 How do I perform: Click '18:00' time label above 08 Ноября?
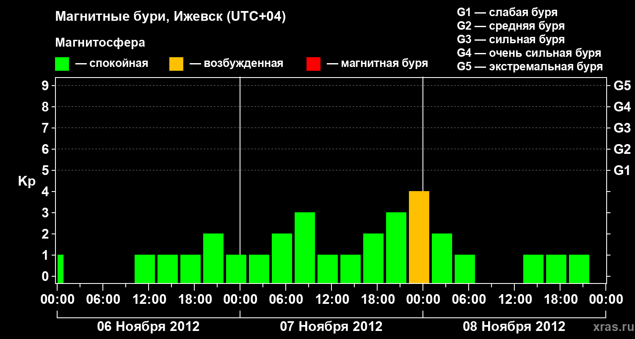pyautogui.click(x=560, y=299)
